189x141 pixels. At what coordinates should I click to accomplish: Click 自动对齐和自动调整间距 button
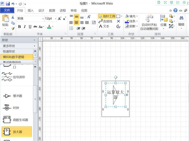[x=149, y=23]
